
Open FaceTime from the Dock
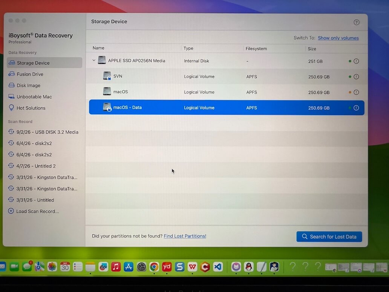click(x=14, y=267)
